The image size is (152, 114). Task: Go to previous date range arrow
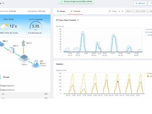119,11
